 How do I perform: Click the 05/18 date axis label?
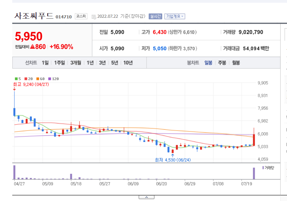(76, 184)
